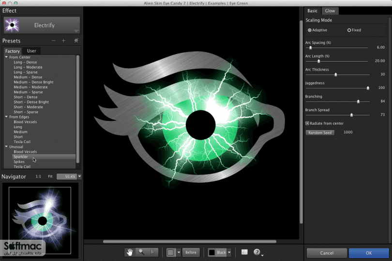Click the help question mark icon
The height and width of the screenshot is (261, 392).
(x=257, y=252)
